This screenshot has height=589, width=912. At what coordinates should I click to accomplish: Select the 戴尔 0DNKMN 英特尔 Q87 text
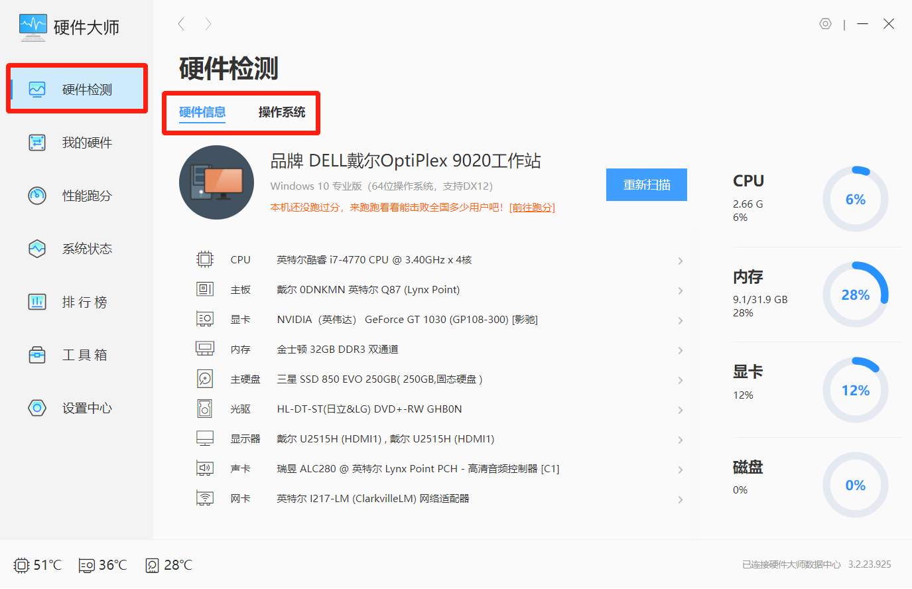368,289
